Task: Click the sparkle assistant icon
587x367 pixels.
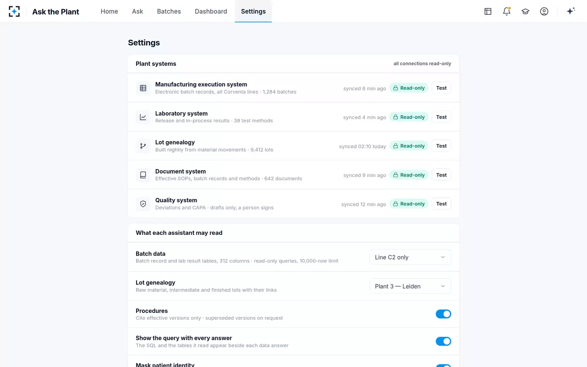Action: pyautogui.click(x=571, y=11)
